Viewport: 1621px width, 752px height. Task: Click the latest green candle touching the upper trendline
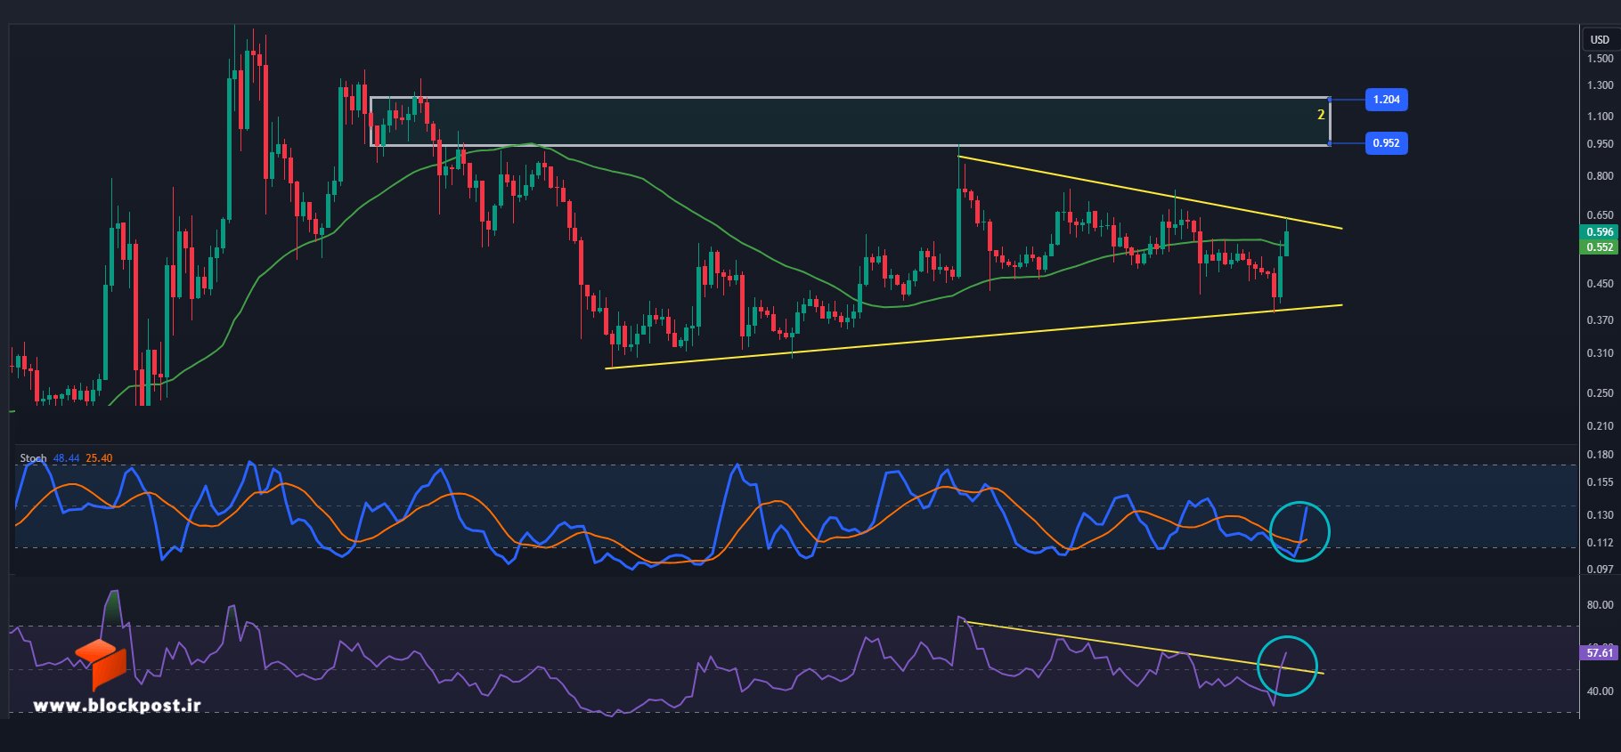(x=1286, y=240)
